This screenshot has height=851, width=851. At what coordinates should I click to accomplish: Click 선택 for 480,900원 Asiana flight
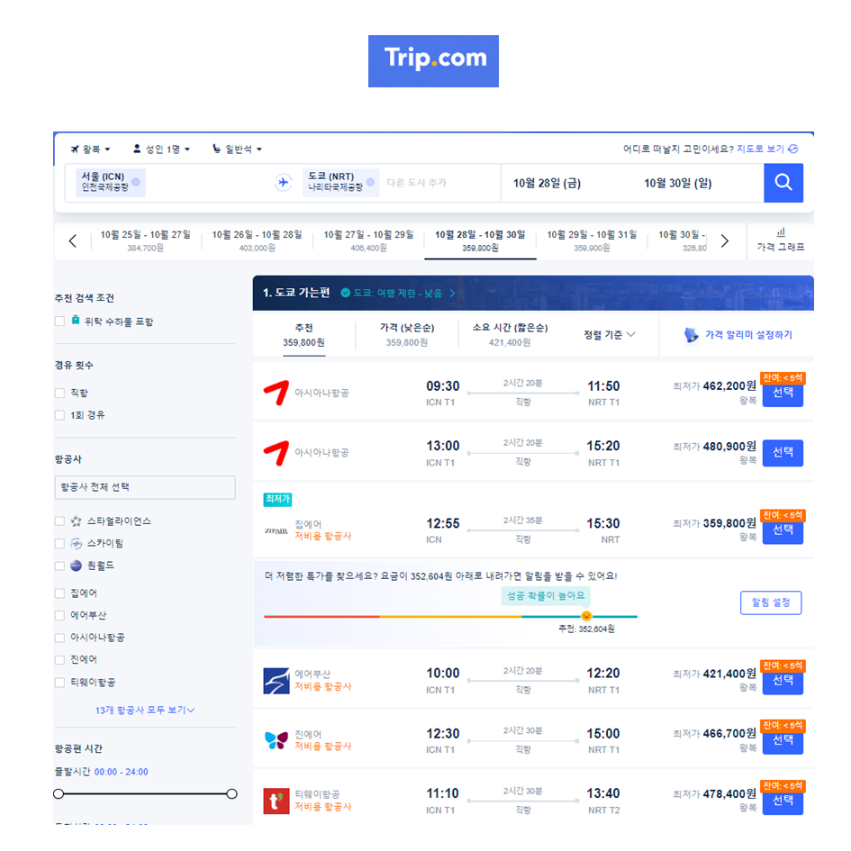[783, 453]
